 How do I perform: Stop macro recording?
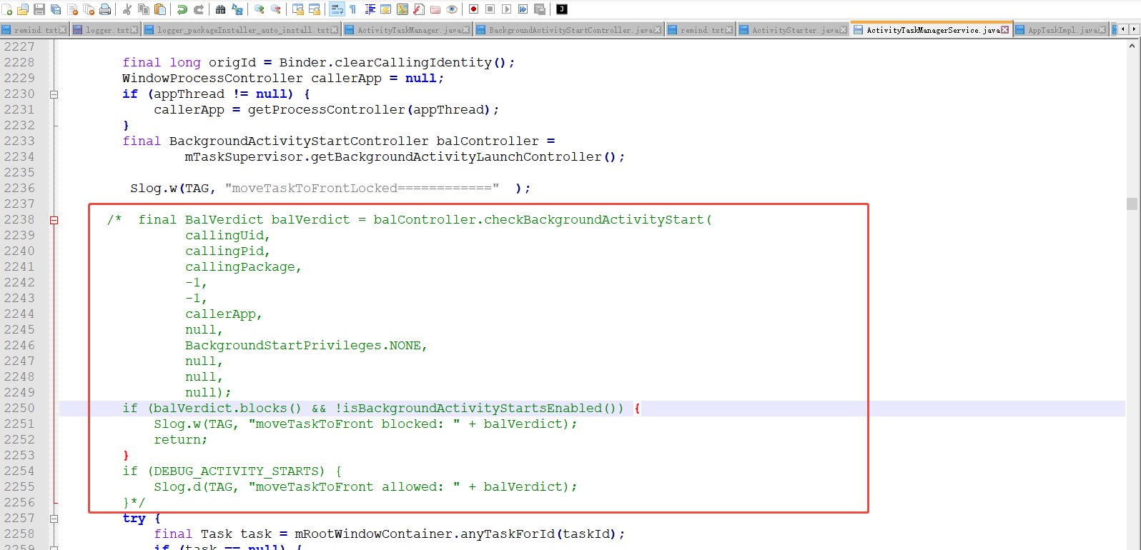click(489, 9)
